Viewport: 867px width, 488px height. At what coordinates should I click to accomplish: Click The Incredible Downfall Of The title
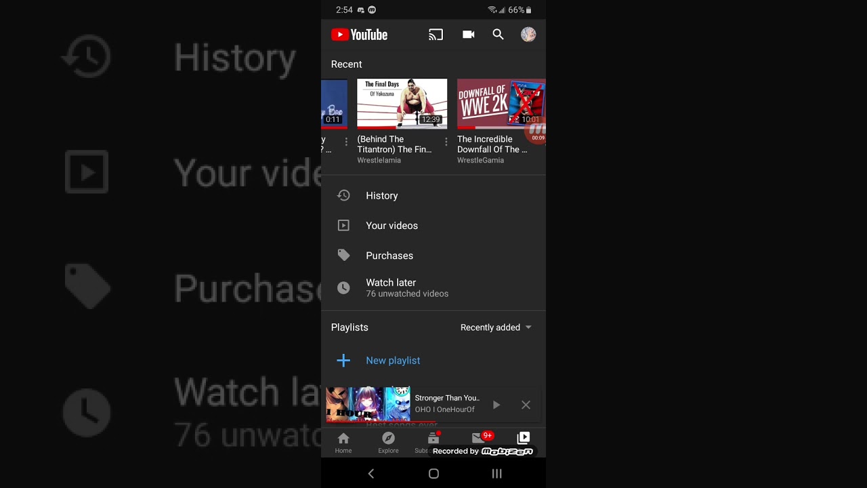tap(492, 144)
